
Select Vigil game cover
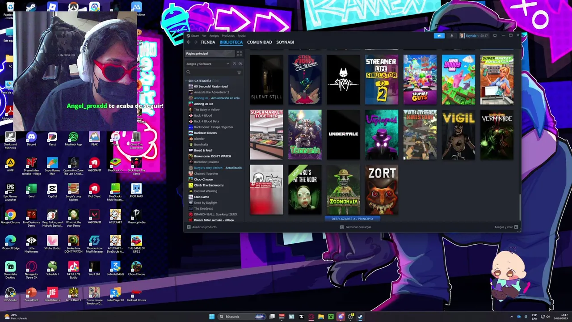pos(458,135)
